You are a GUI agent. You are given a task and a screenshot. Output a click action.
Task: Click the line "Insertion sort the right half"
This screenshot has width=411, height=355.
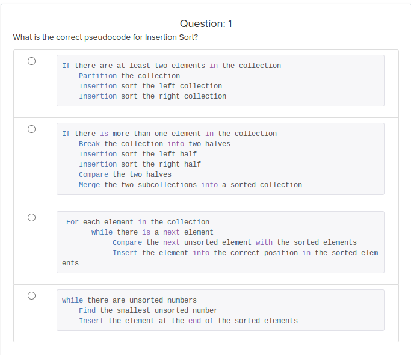coord(140,164)
